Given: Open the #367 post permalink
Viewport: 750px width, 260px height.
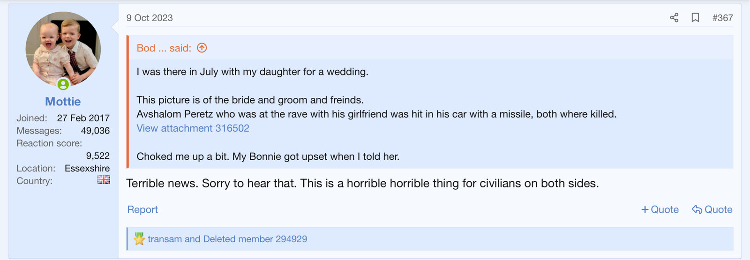Looking at the screenshot, I should coord(722,18).
